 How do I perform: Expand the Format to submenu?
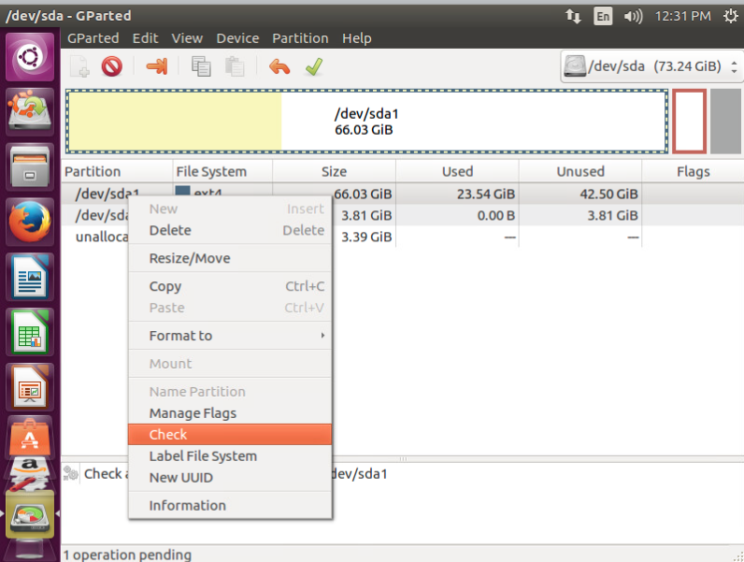click(x=230, y=336)
